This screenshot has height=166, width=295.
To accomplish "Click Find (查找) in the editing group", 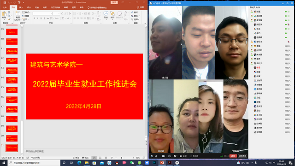I will pyautogui.click(x=135, y=12).
